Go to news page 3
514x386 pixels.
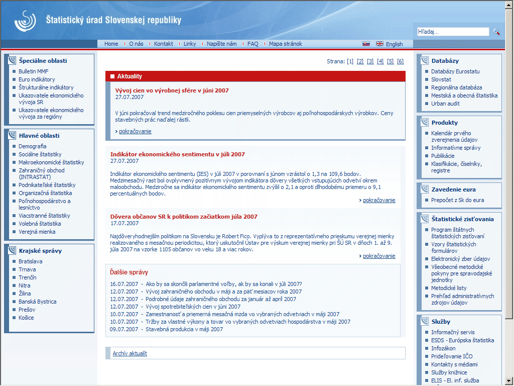(370, 61)
